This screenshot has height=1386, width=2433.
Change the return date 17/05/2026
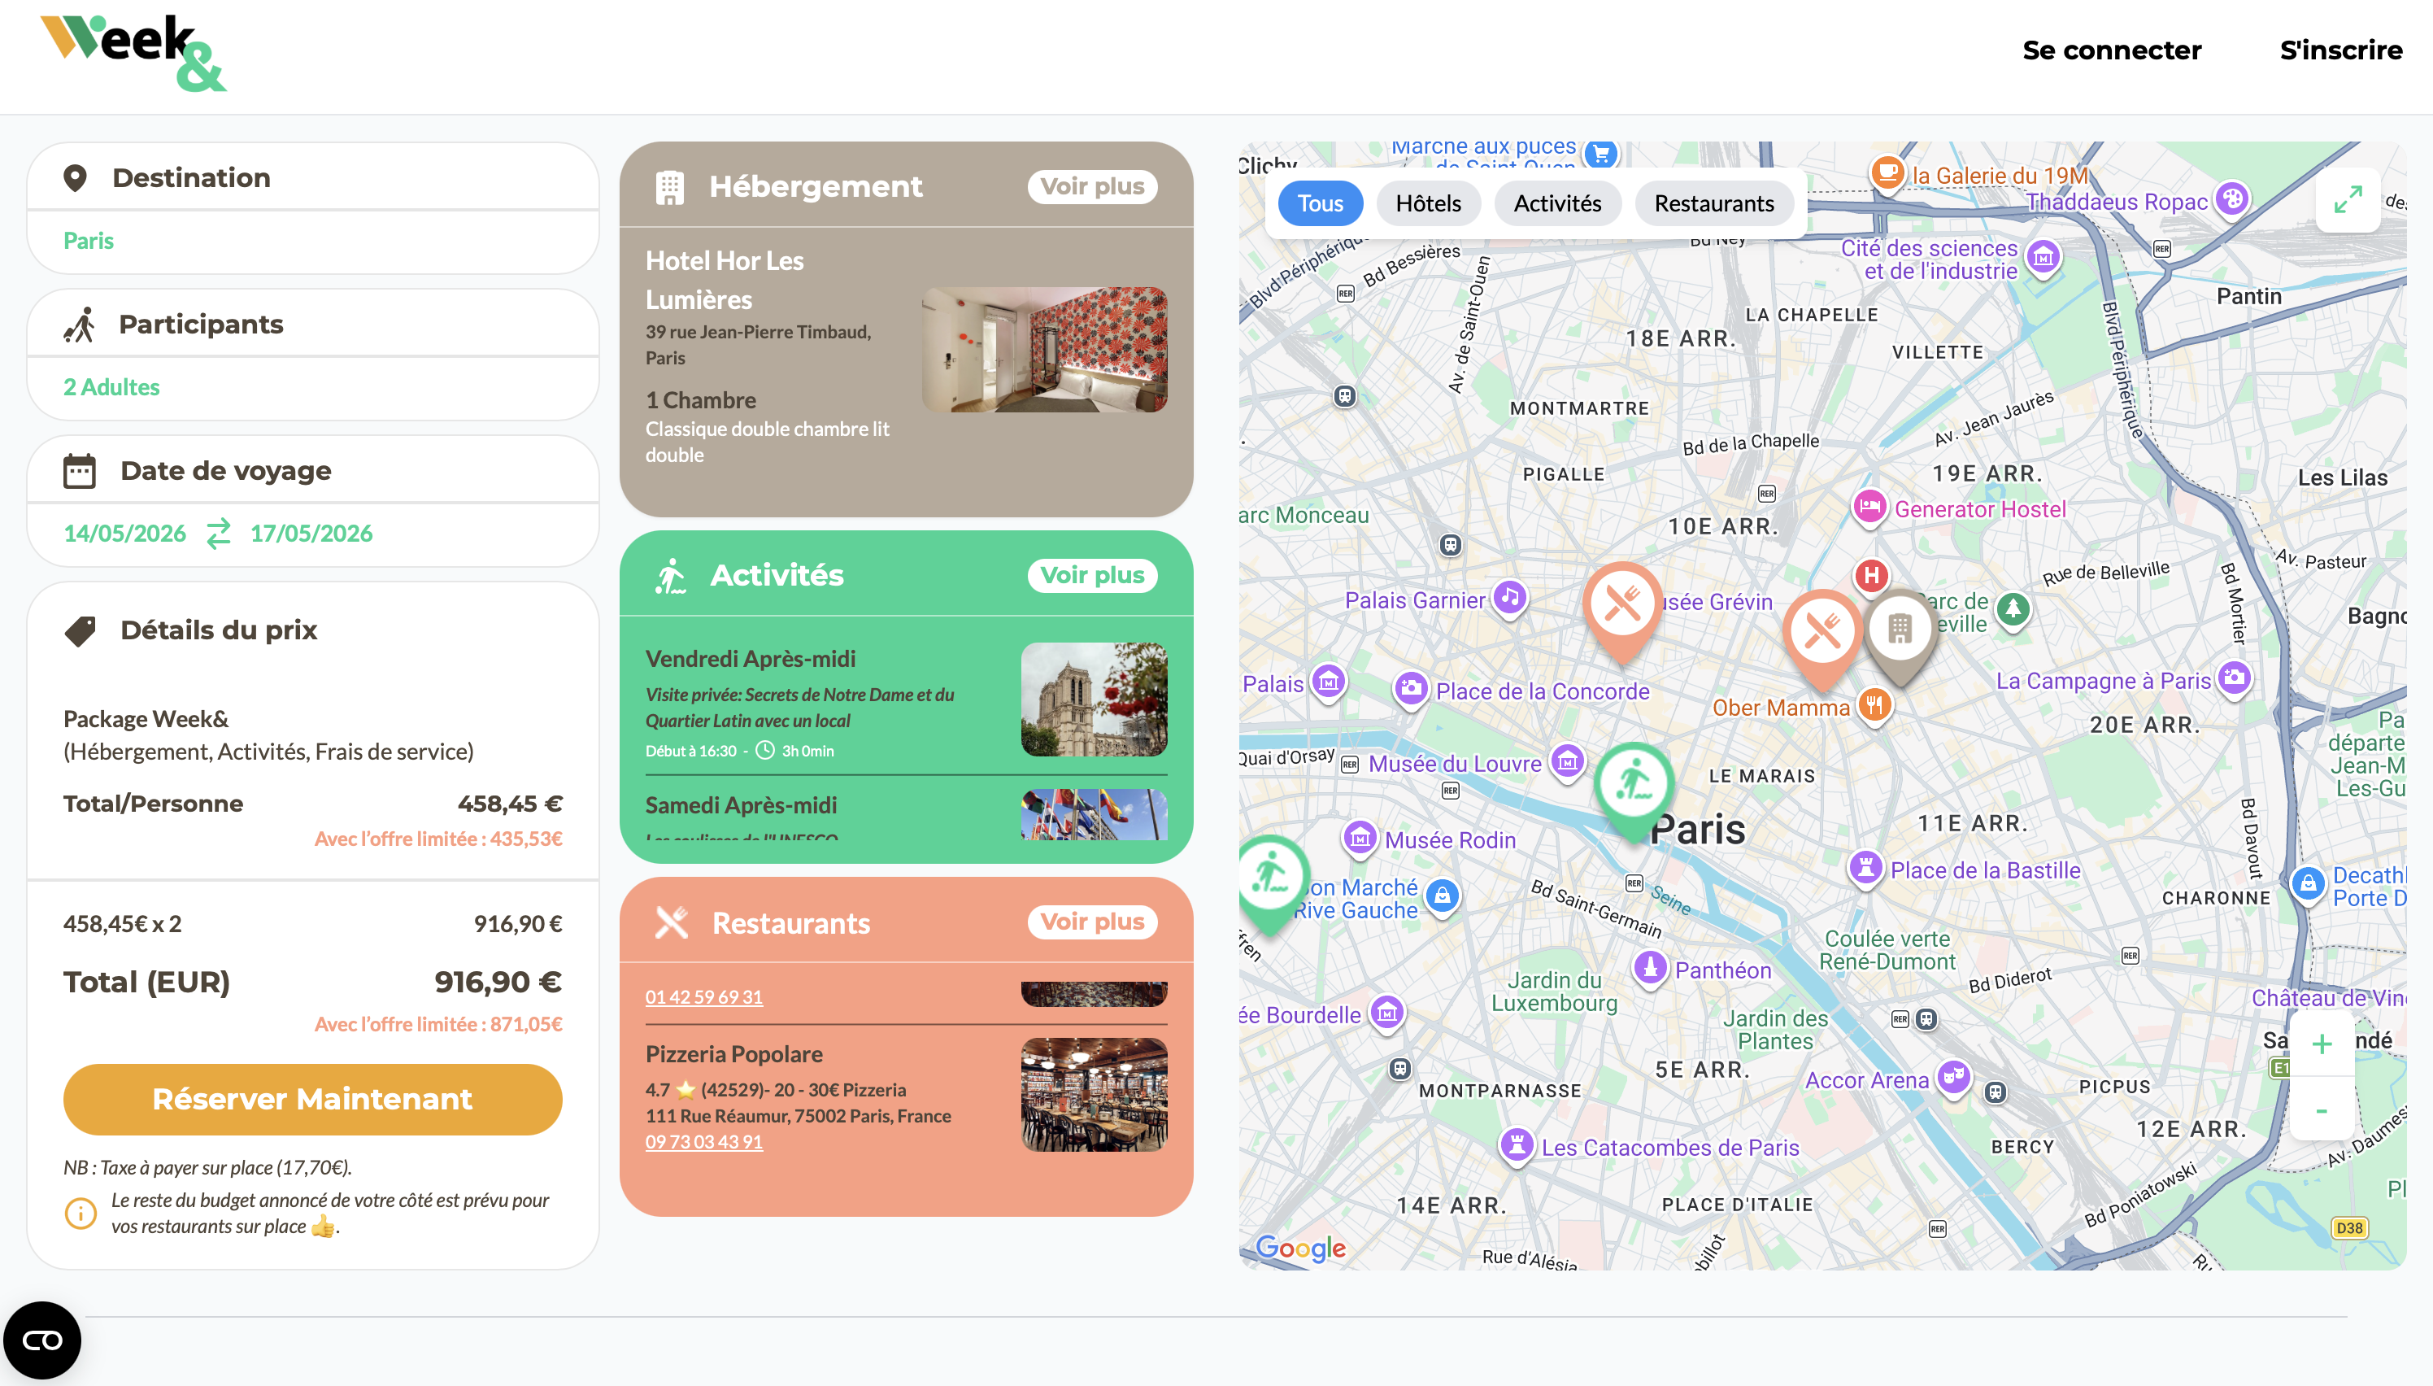coord(311,533)
